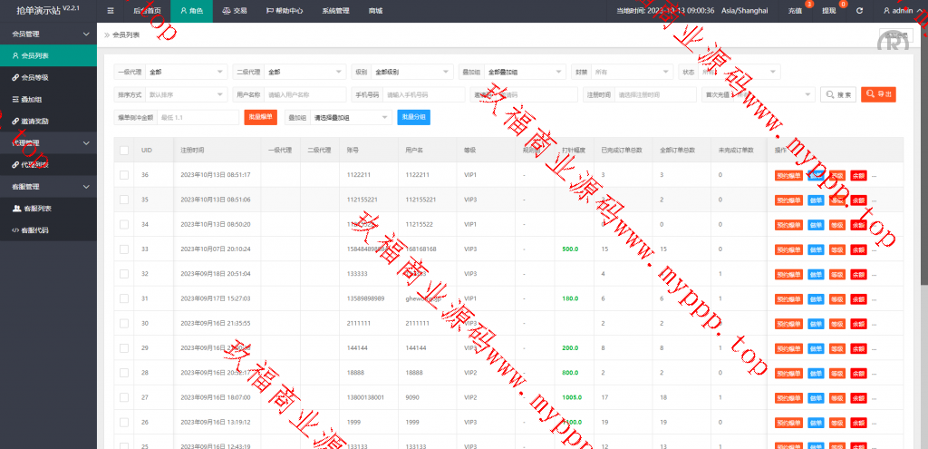928x449 pixels.
Task: Toggle the select-all checkbox in table header
Action: click(124, 151)
